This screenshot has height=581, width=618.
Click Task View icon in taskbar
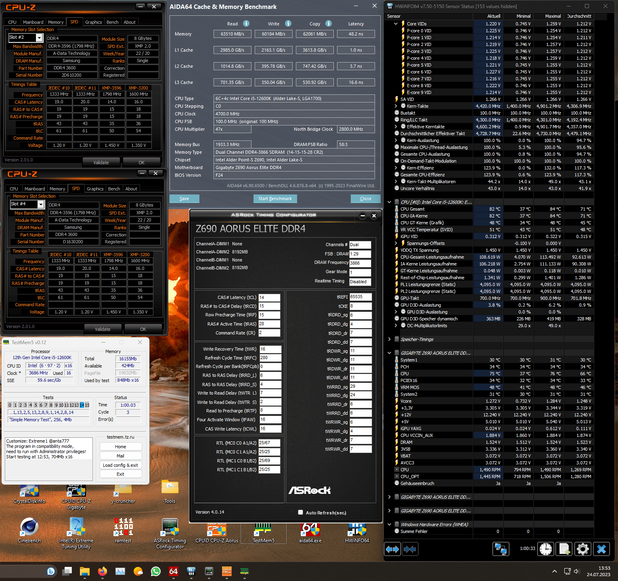pos(67,571)
